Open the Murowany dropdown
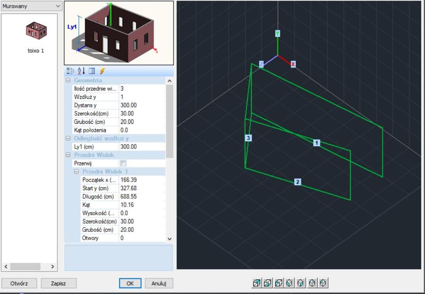This screenshot has width=425, height=294. tap(32, 6)
